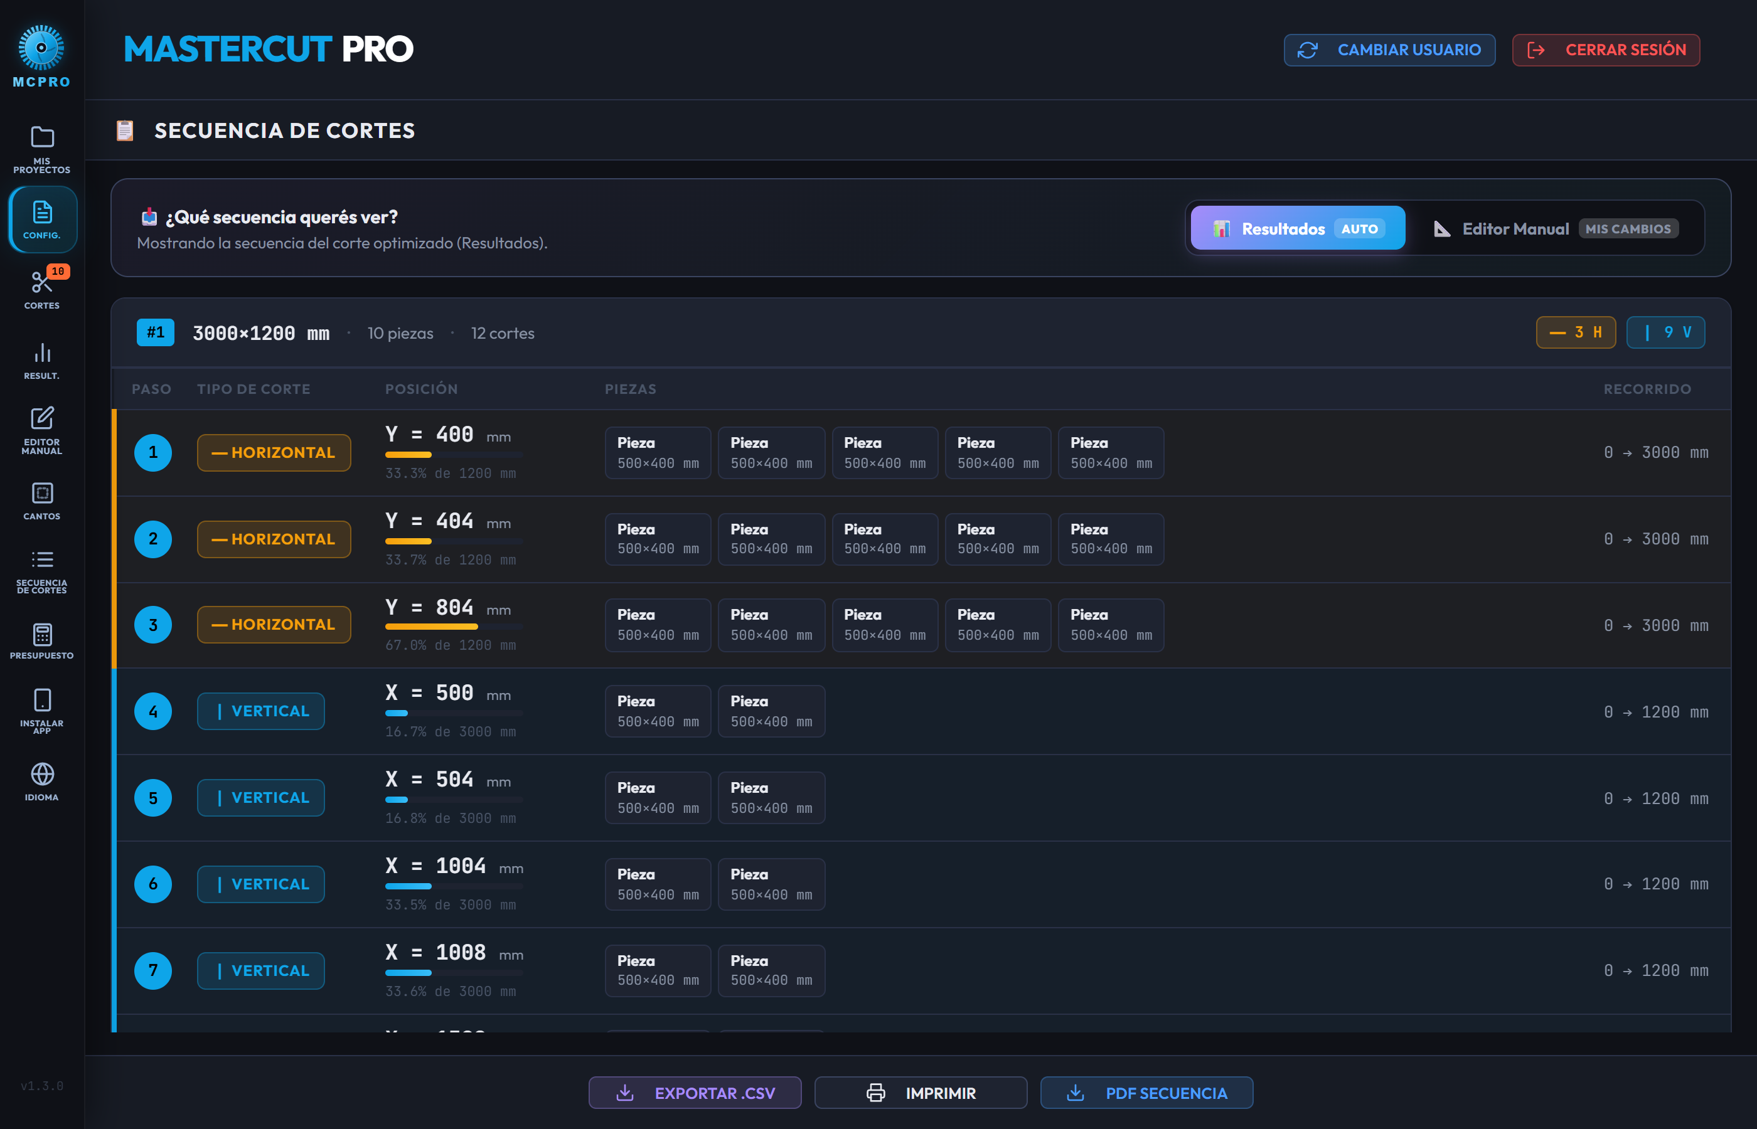This screenshot has height=1129, width=1757.
Task: Click the "10 piezas" label
Action: (x=400, y=334)
